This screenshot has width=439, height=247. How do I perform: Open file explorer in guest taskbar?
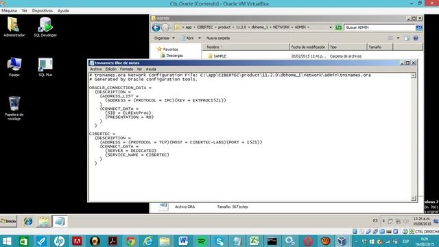pyautogui.click(x=44, y=221)
